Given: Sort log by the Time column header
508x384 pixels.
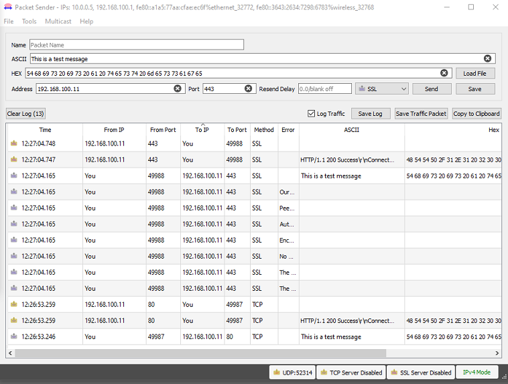Looking at the screenshot, I should click(x=45, y=129).
